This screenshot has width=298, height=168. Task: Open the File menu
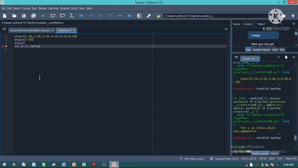pyautogui.click(x=3, y=8)
